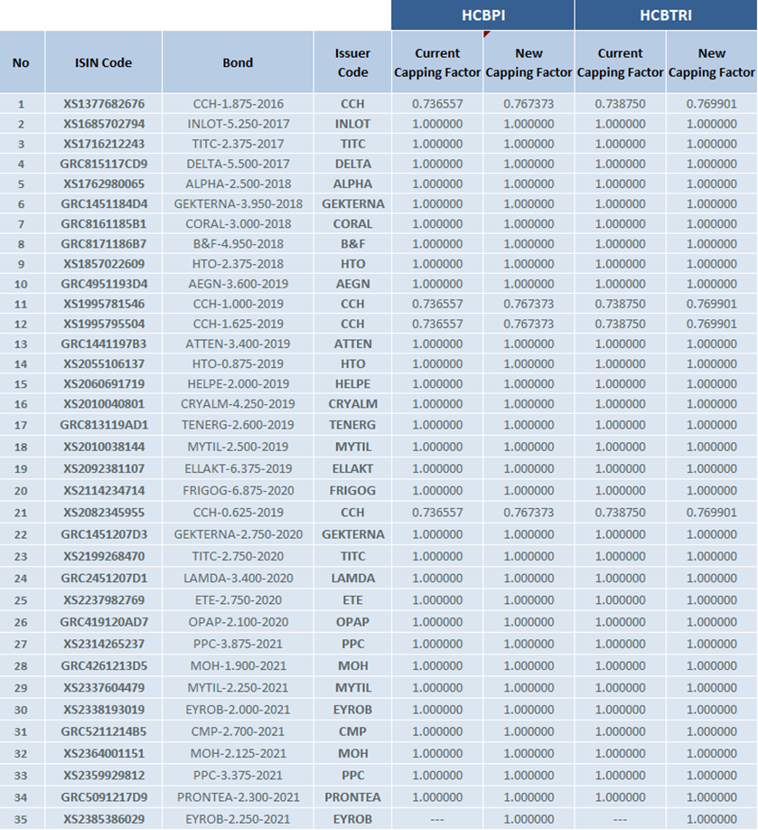Viewport: 758px width, 830px height.
Task: Select the DELTA issuer code cell
Action: coord(352,164)
